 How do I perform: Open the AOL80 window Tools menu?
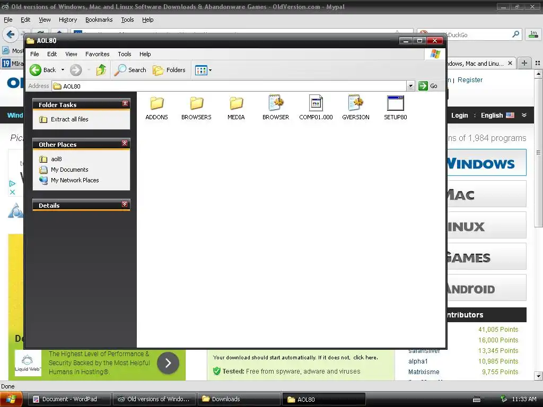tap(124, 54)
